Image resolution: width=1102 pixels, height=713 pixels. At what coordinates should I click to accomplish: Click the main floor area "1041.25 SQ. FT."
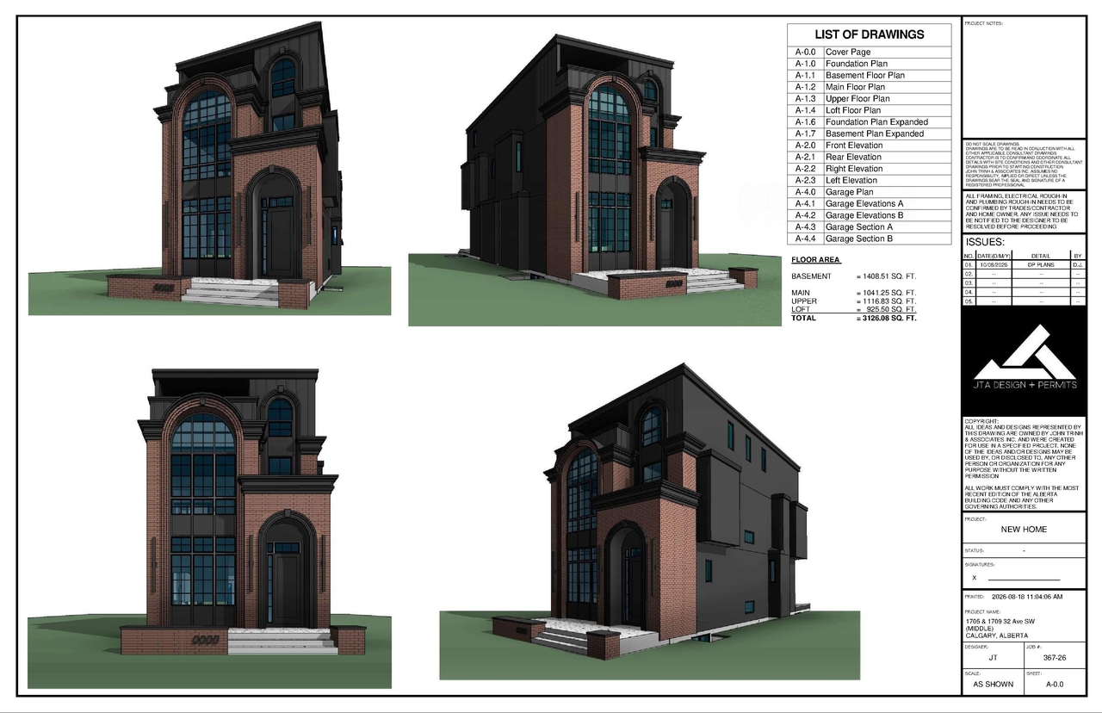click(889, 294)
